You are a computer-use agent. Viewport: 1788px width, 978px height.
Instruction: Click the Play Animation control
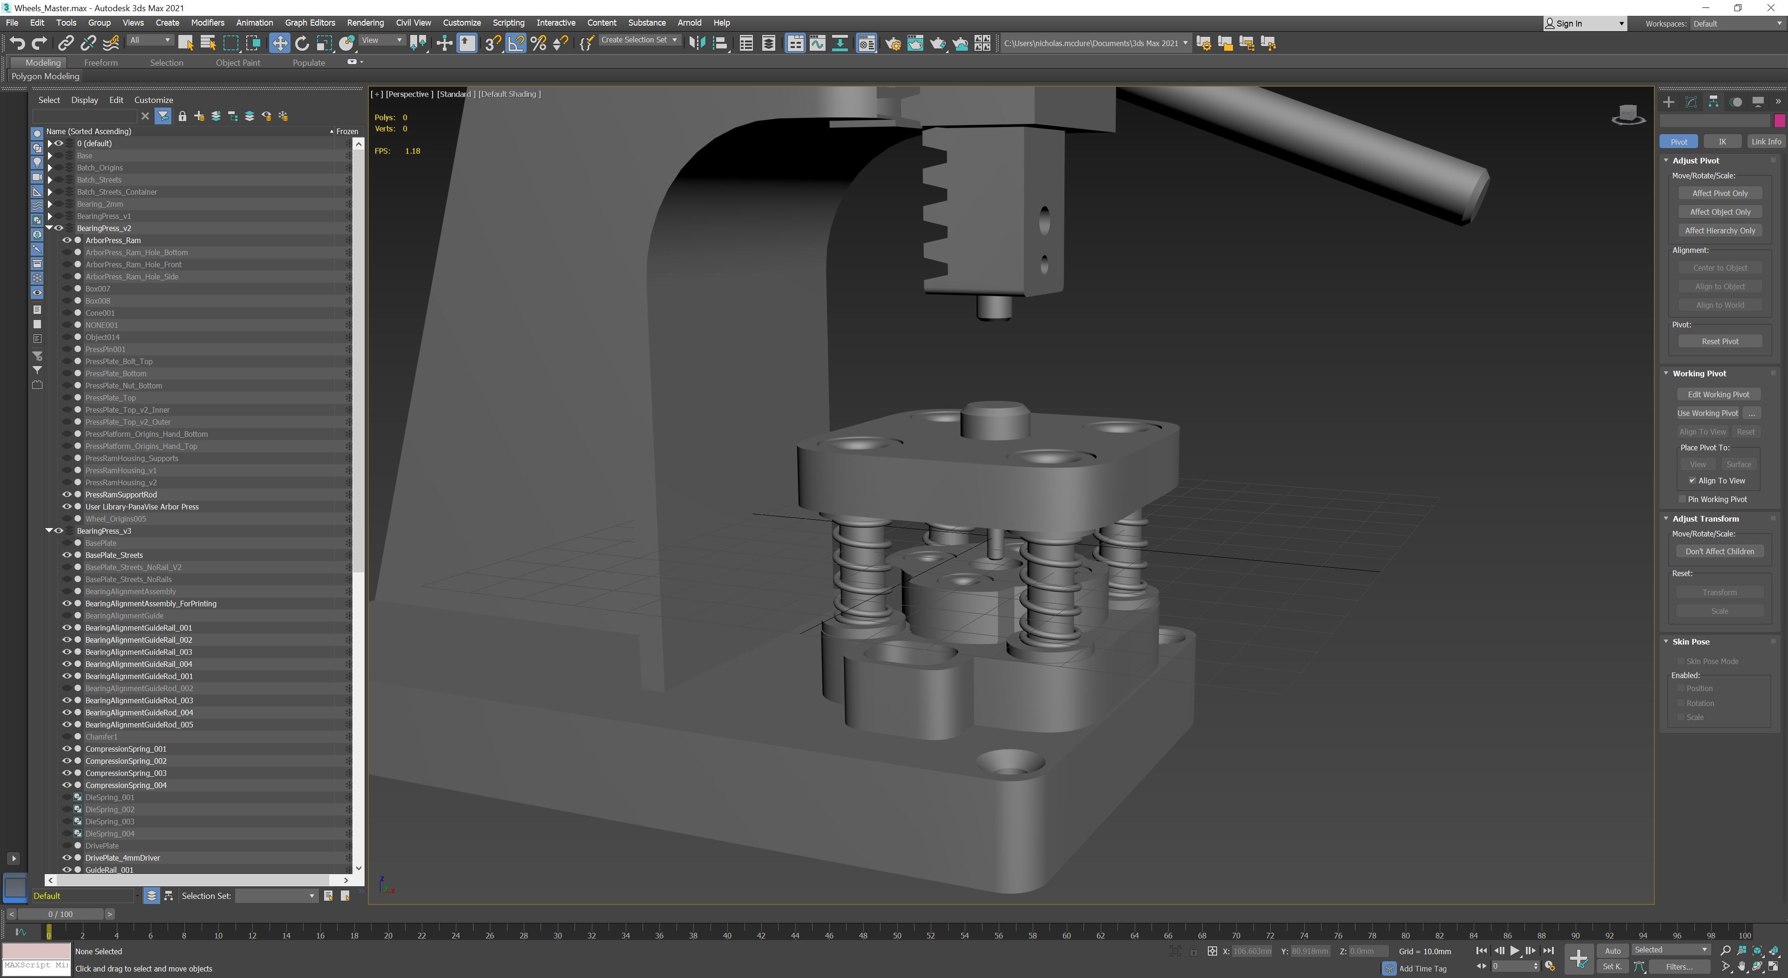point(1515,951)
